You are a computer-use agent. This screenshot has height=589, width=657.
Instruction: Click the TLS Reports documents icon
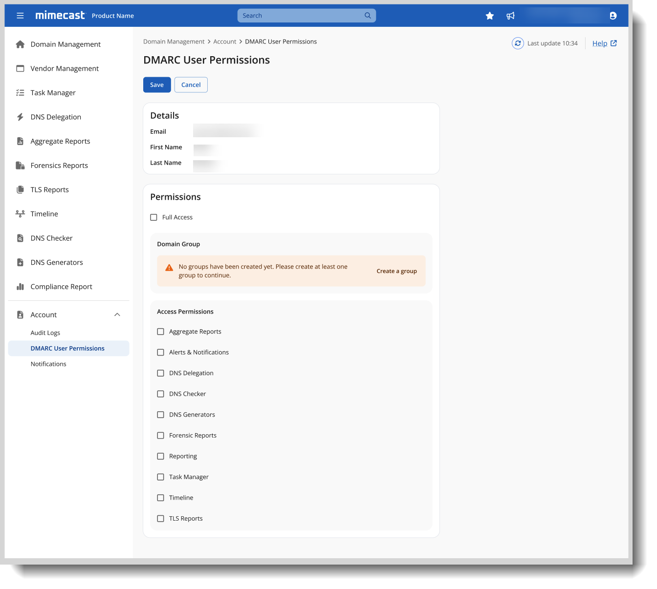click(x=20, y=189)
